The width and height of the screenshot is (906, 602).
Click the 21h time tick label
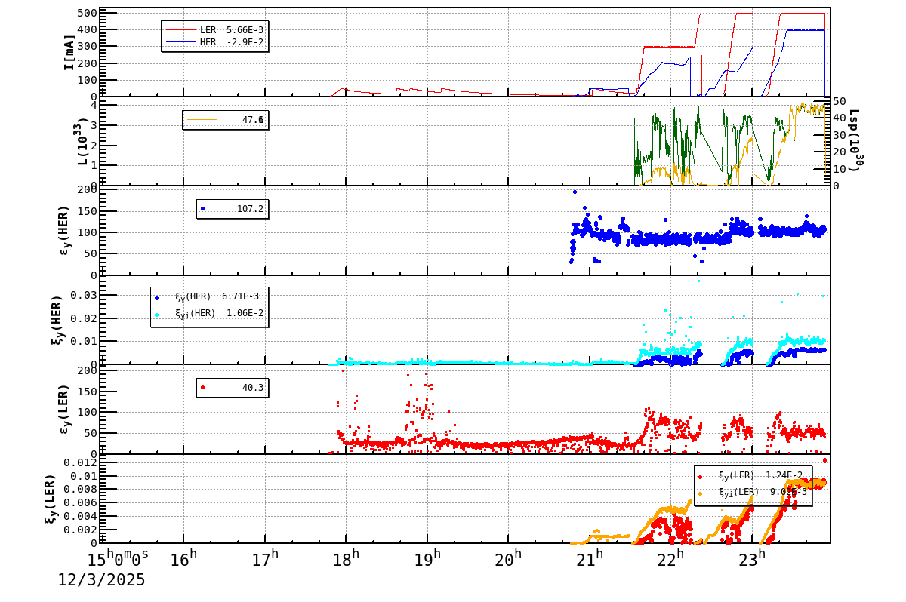tap(589, 559)
